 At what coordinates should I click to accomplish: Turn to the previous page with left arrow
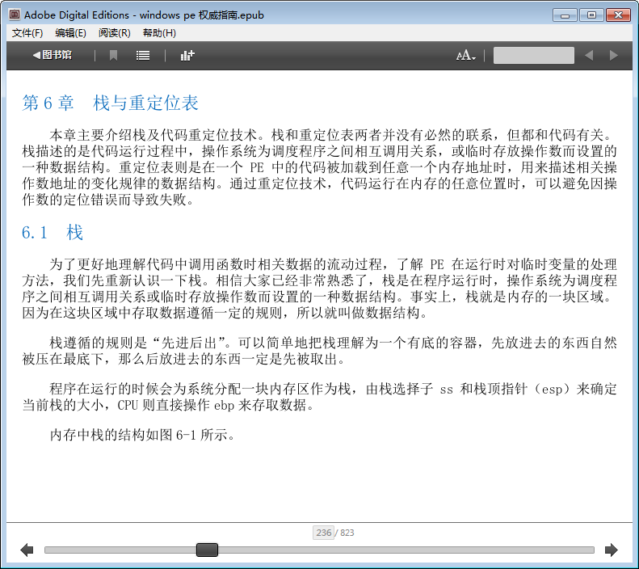point(27,550)
